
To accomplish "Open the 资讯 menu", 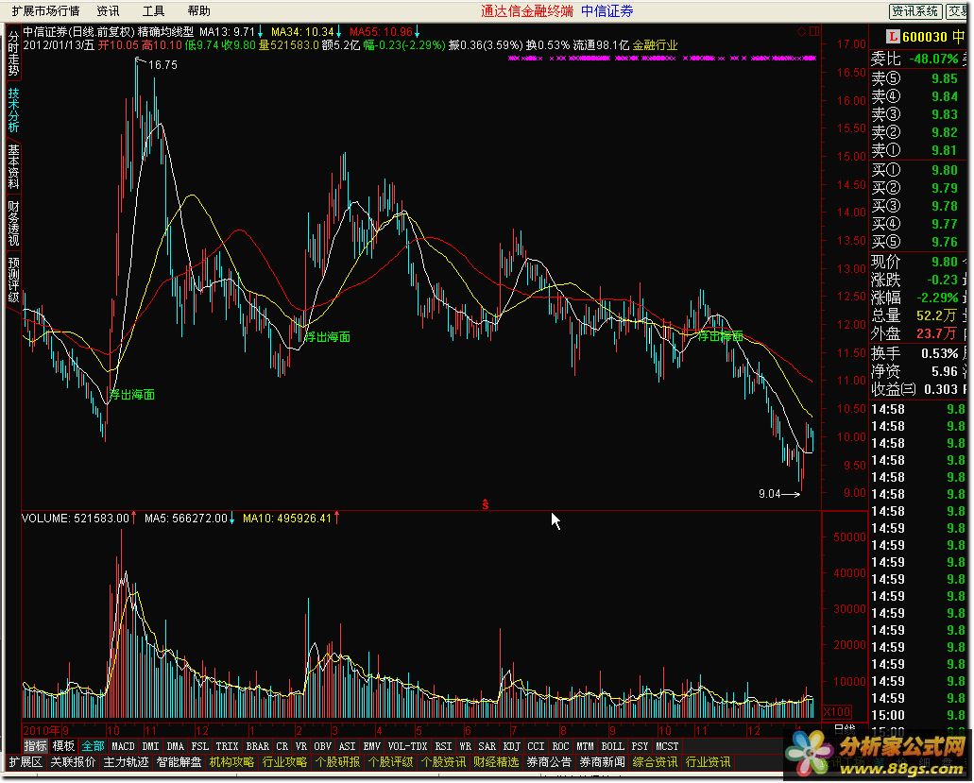I will pyautogui.click(x=108, y=11).
